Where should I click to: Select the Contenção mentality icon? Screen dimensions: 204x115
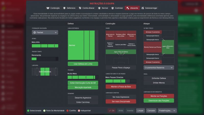[48, 8]
